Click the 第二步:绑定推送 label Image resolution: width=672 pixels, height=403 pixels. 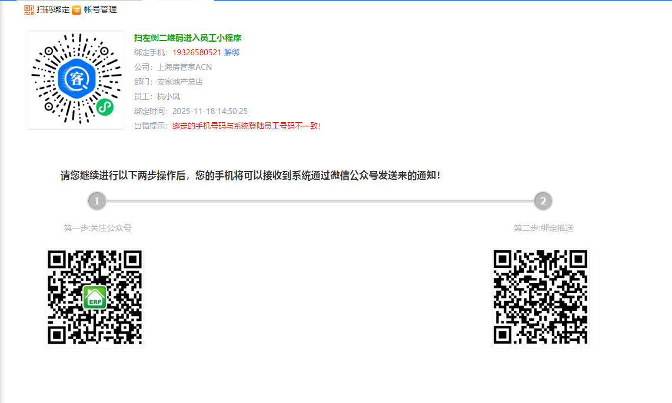click(x=543, y=228)
